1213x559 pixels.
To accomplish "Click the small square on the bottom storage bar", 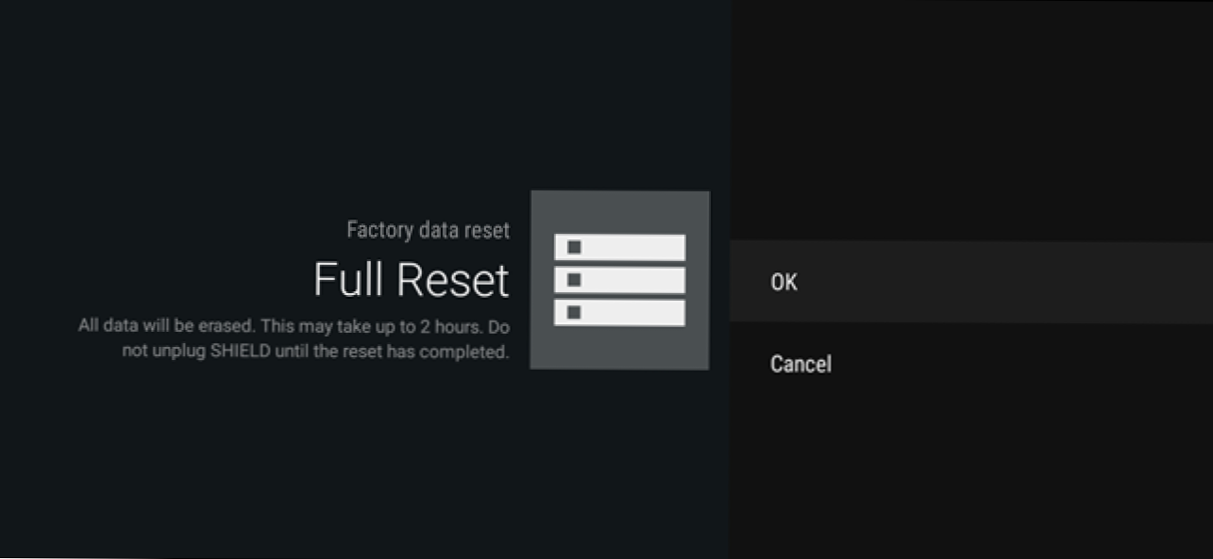I will [x=574, y=312].
